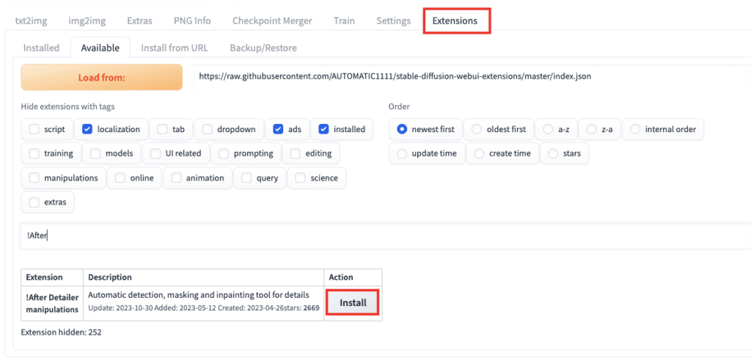Go to the Train tab

click(x=344, y=21)
